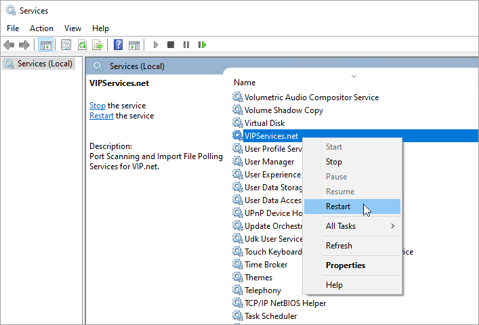Select the Telephony service
The image size is (479, 325).
(263, 290)
